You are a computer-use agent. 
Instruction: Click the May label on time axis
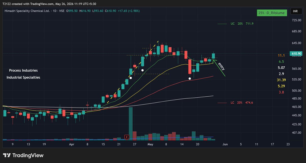click(x=150, y=144)
